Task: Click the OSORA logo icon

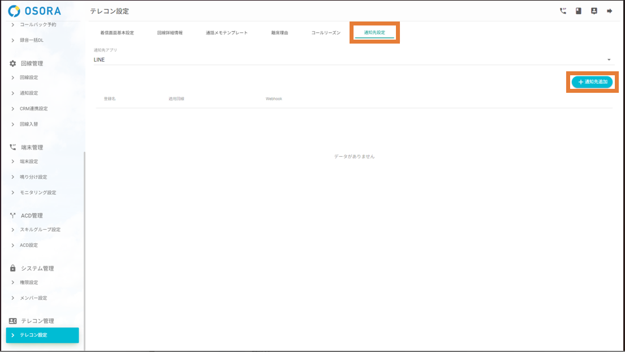Action: [x=12, y=10]
